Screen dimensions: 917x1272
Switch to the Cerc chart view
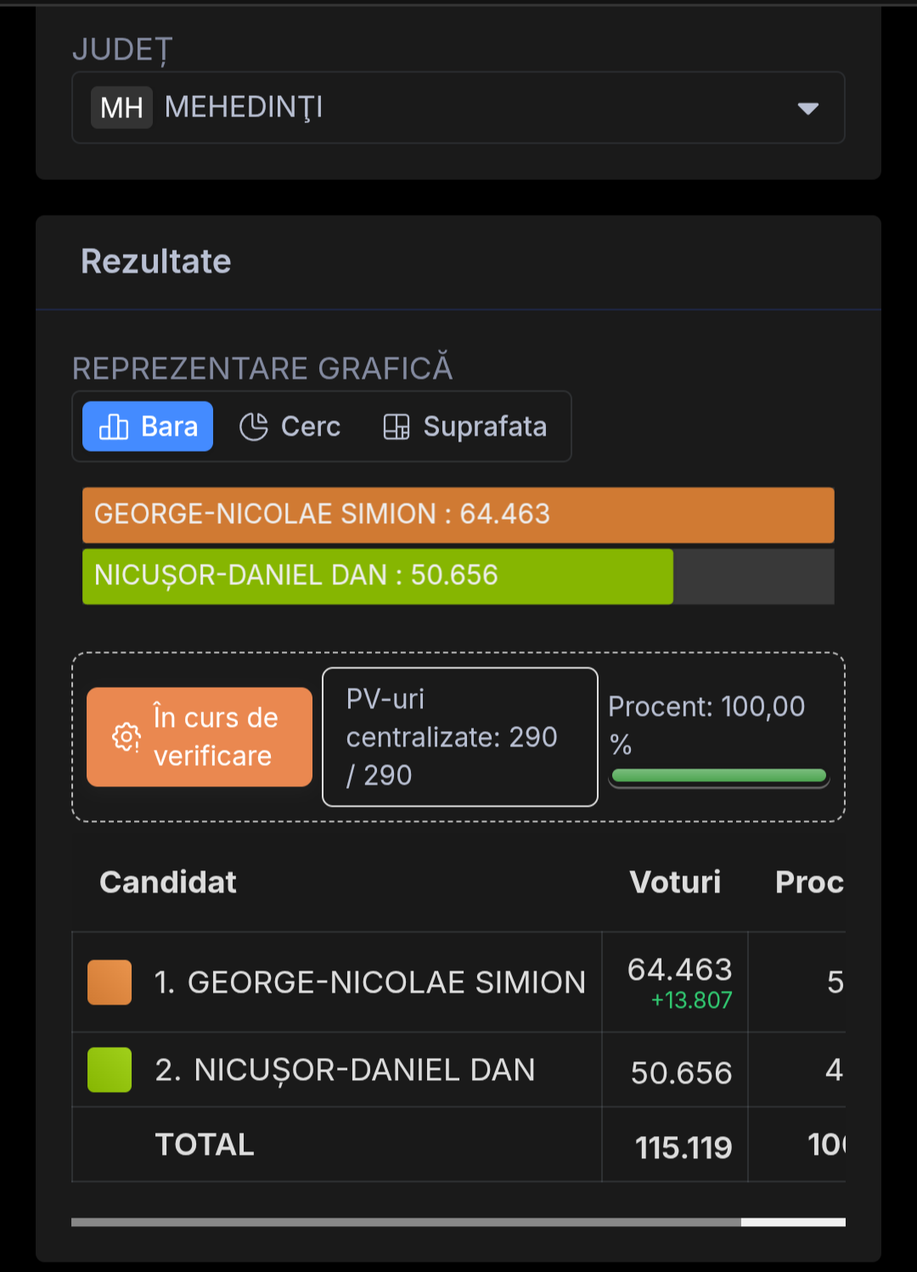point(290,426)
